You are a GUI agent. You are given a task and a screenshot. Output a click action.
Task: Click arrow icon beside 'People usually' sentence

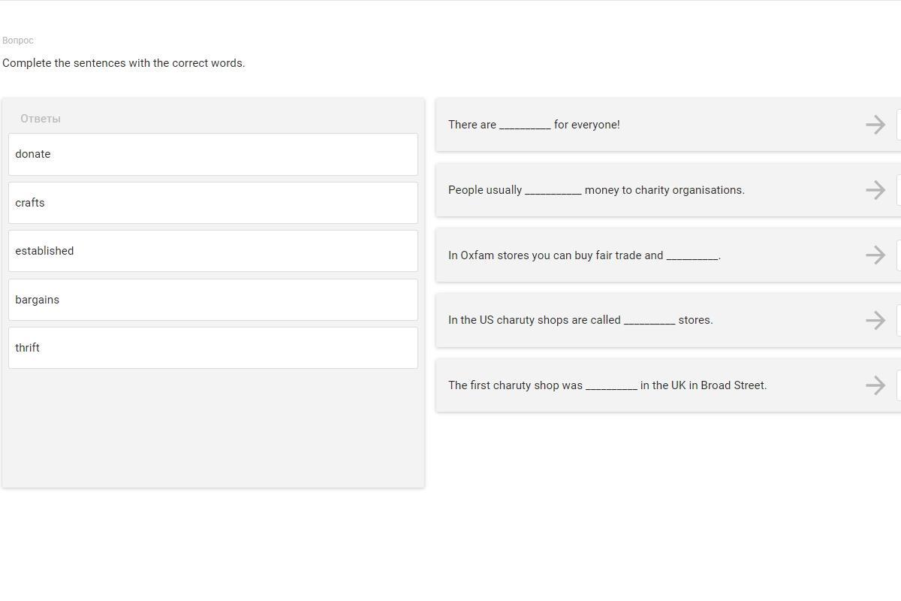point(875,190)
